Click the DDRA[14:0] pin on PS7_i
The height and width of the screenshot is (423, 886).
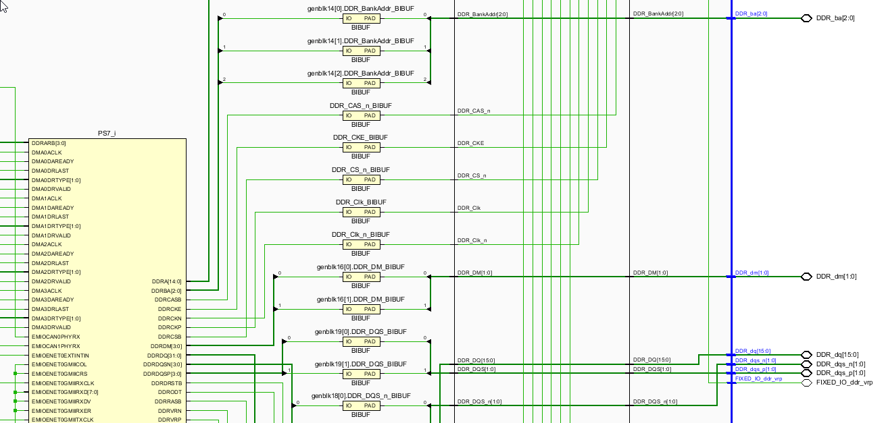(x=167, y=281)
